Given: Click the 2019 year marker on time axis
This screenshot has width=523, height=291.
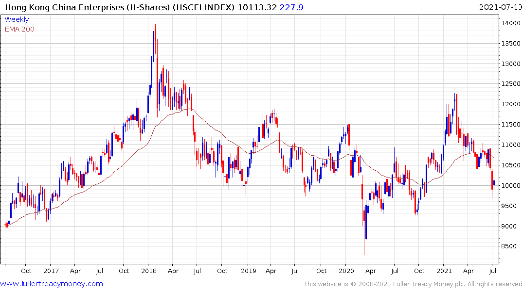Looking at the screenshot, I should [x=248, y=271].
